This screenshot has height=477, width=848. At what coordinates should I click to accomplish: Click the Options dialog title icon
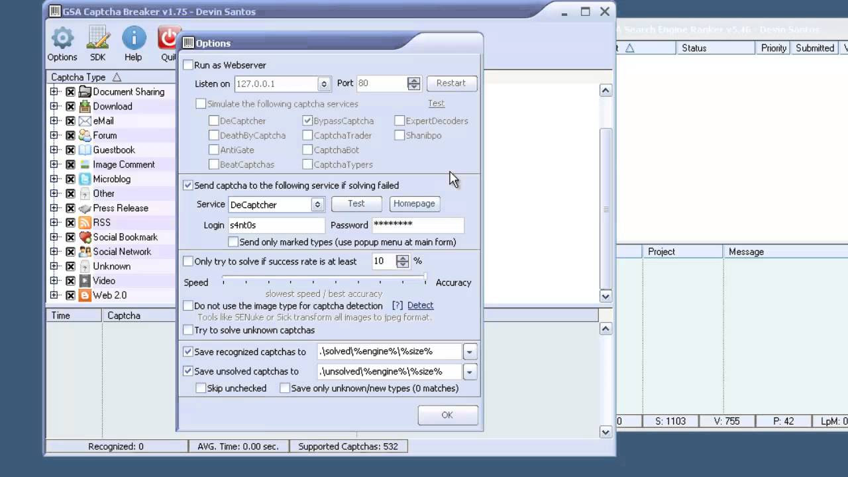tap(188, 43)
